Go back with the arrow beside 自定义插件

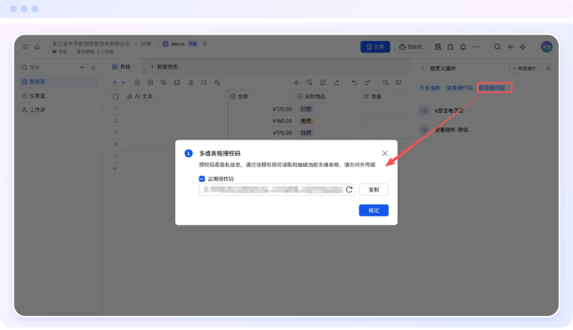(422, 68)
